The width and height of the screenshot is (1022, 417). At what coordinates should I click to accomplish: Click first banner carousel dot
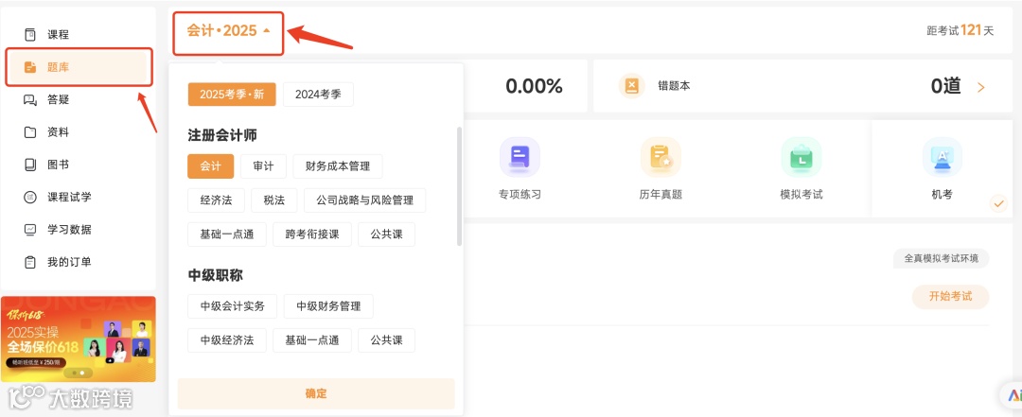tap(74, 373)
